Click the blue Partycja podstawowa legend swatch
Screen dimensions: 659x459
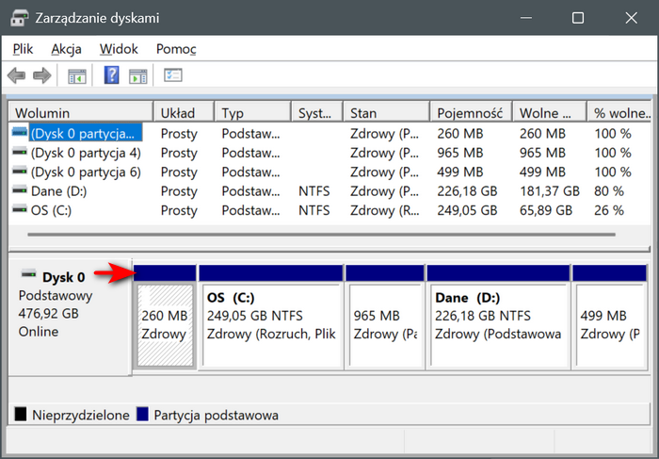[143, 415]
